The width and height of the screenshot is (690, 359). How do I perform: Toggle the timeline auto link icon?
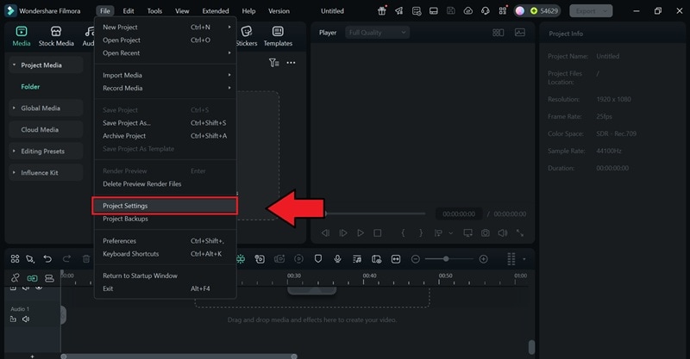click(x=32, y=278)
